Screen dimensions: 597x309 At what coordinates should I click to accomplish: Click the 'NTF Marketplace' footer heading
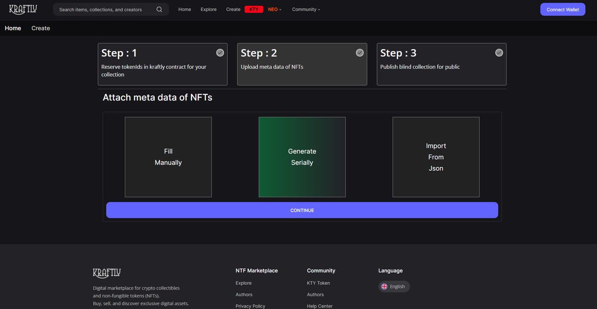[257, 271]
